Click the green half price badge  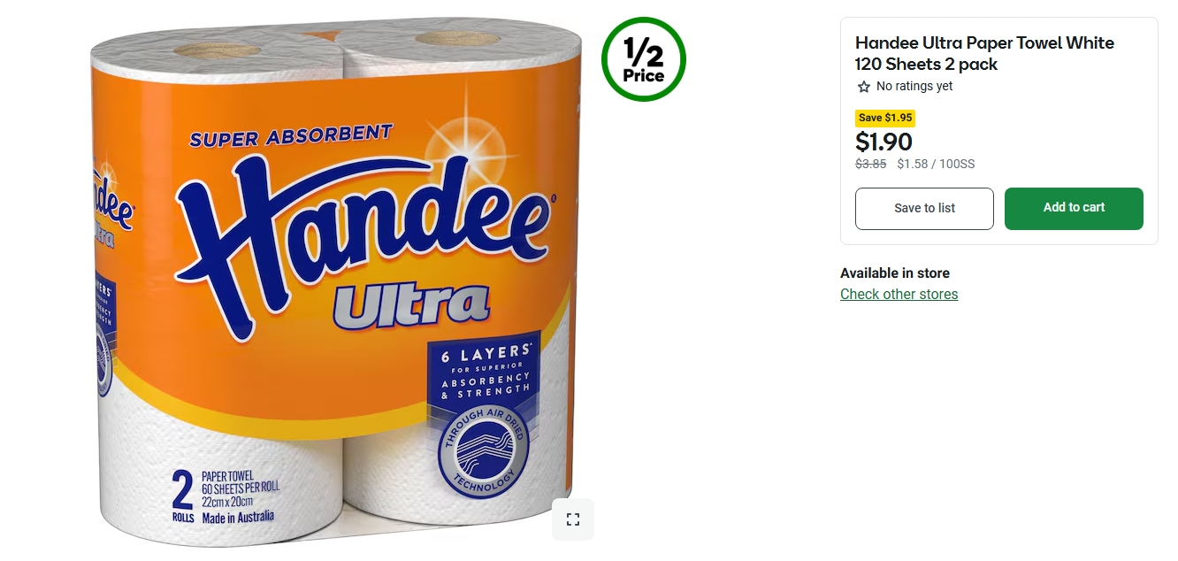644,59
